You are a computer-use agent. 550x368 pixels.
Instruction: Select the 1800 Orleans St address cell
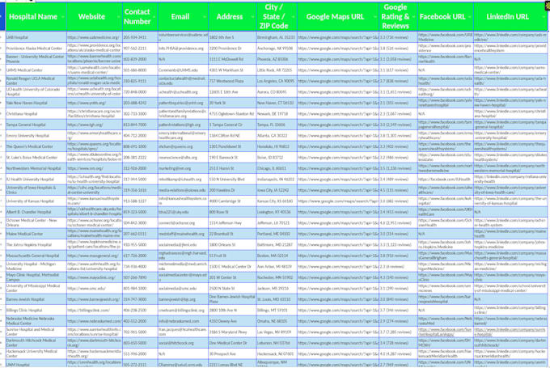pyautogui.click(x=233, y=244)
